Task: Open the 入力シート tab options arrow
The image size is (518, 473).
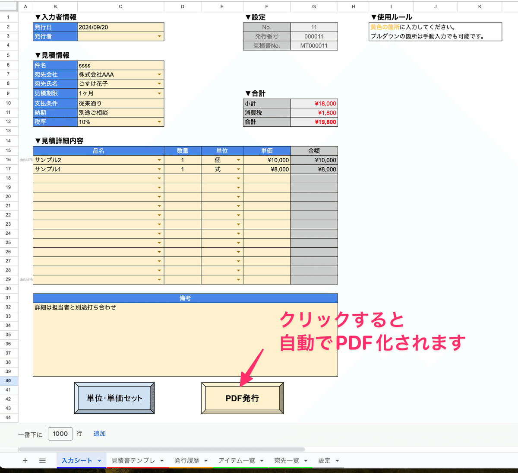Action: pyautogui.click(x=100, y=460)
